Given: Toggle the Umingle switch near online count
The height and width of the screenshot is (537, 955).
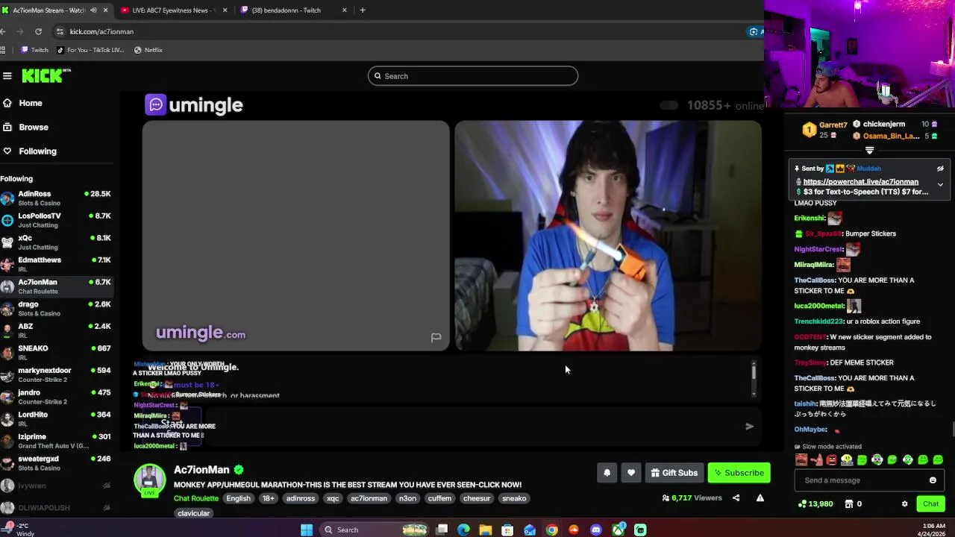Looking at the screenshot, I should pyautogui.click(x=668, y=105).
